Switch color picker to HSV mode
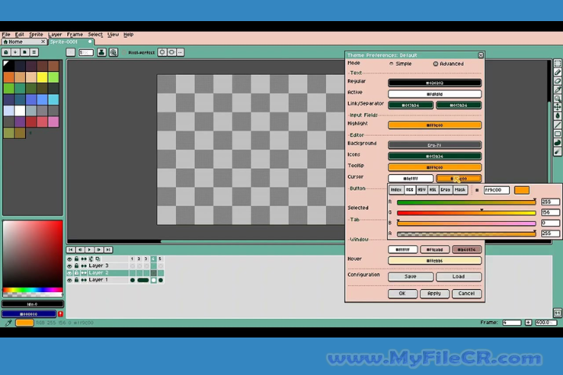The height and width of the screenshot is (375, 563). coord(421,190)
